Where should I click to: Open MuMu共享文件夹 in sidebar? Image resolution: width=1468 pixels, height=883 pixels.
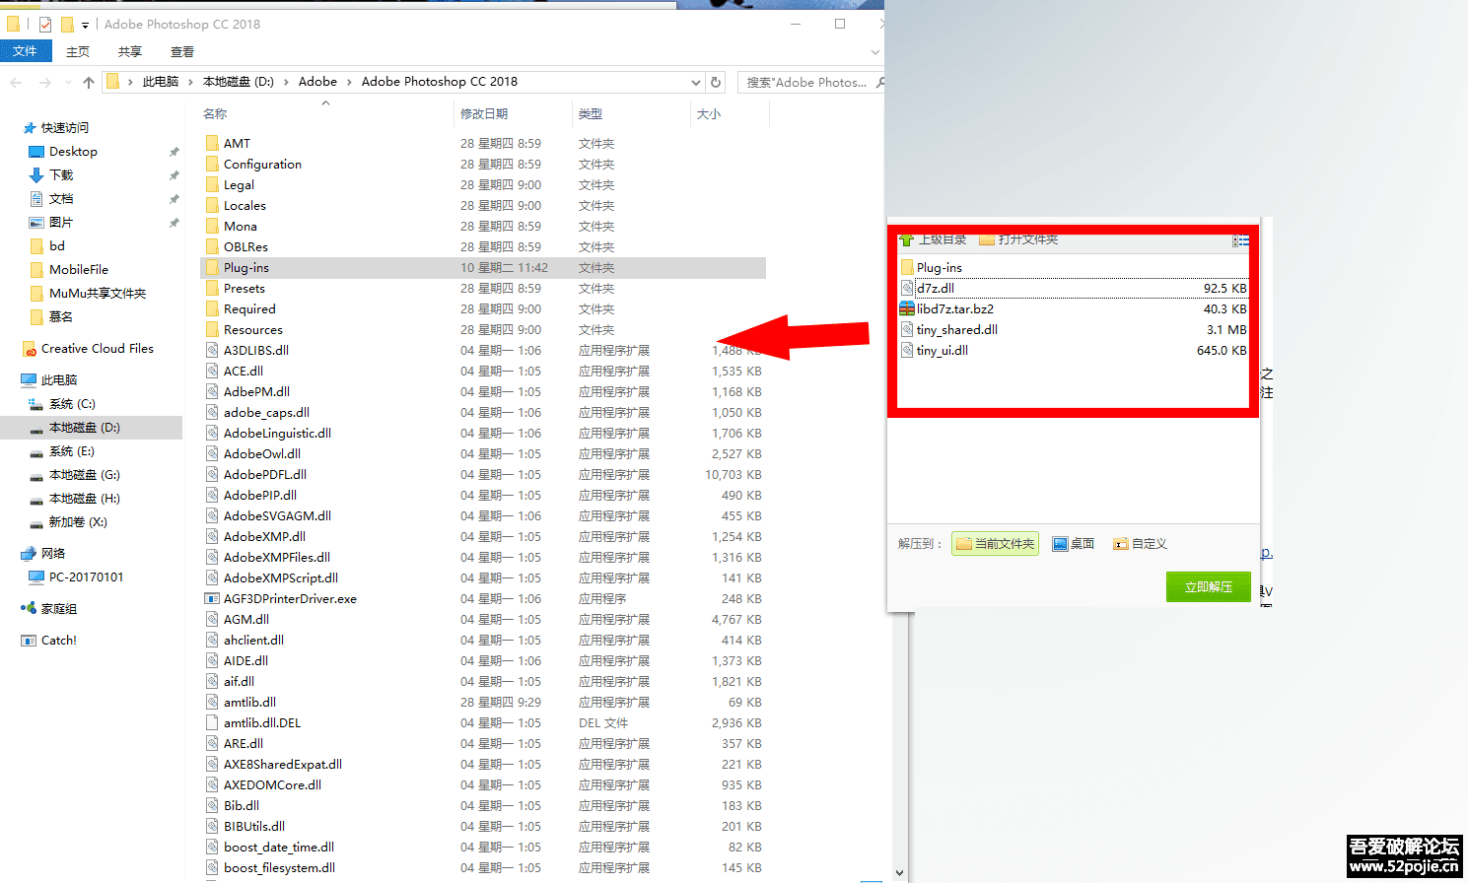(98, 294)
